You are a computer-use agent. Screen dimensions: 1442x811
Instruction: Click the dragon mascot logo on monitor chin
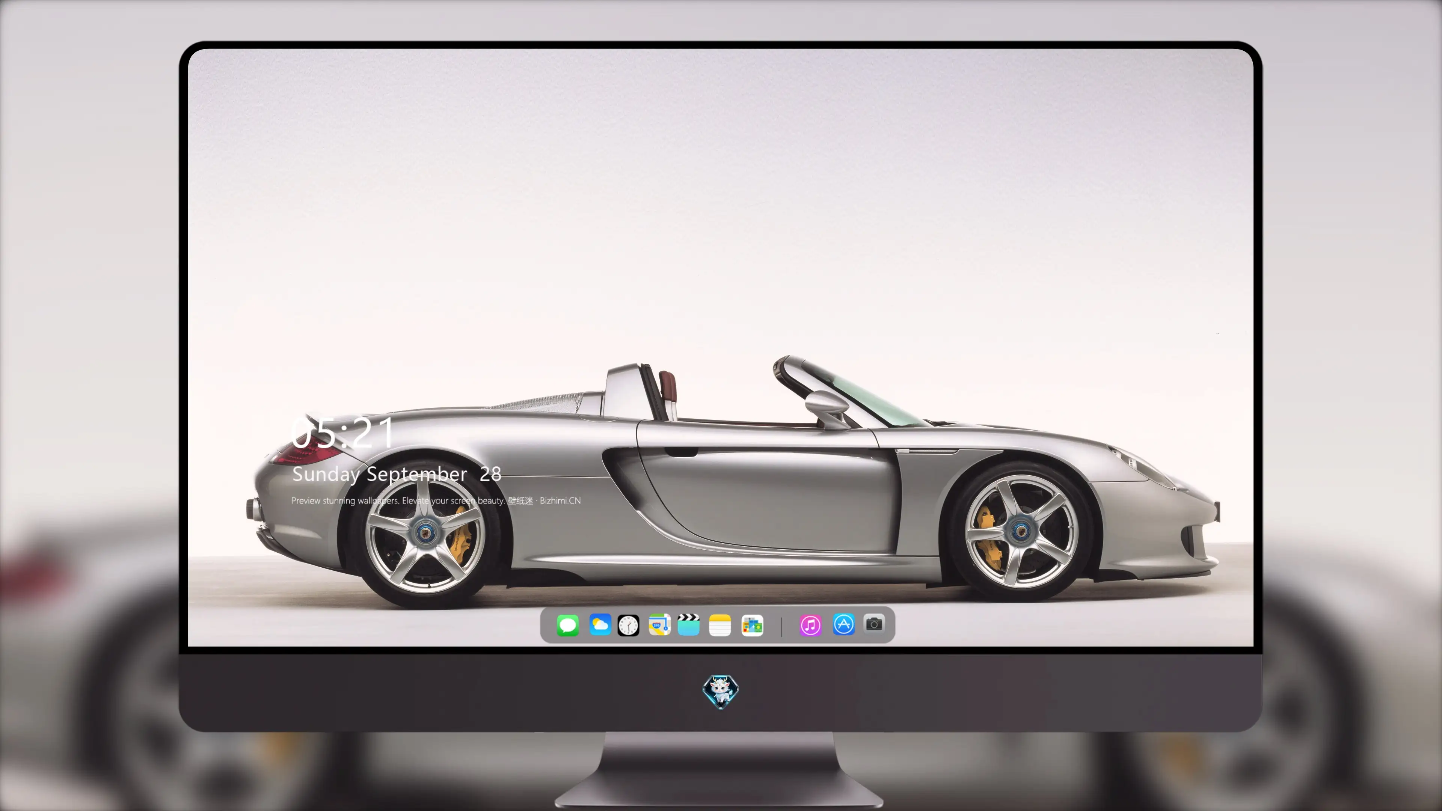click(721, 692)
